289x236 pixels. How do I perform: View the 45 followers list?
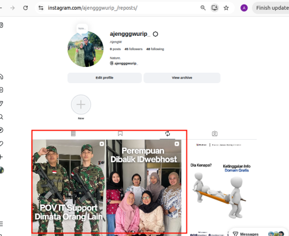[134, 49]
